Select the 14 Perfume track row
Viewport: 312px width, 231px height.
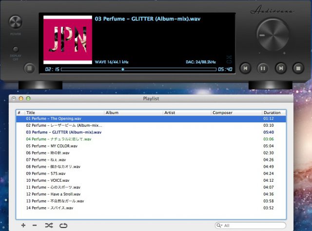(151, 208)
